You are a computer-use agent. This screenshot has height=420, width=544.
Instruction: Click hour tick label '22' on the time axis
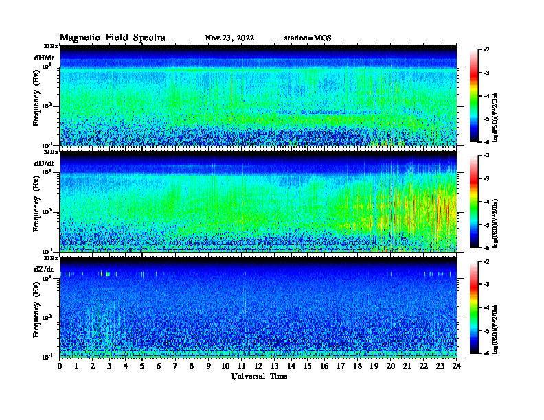coord(424,366)
